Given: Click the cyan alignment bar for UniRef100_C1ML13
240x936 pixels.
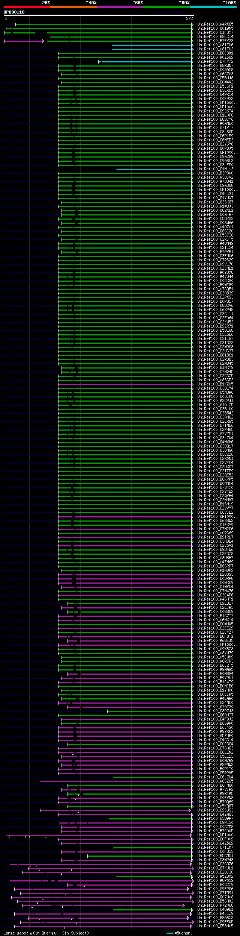Looking at the screenshot, I should pyautogui.click(x=155, y=169).
